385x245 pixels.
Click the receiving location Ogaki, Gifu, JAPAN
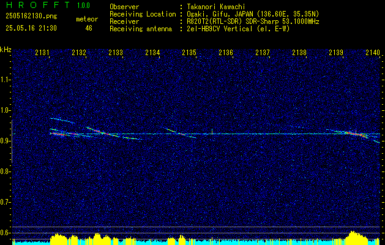coord(253,15)
